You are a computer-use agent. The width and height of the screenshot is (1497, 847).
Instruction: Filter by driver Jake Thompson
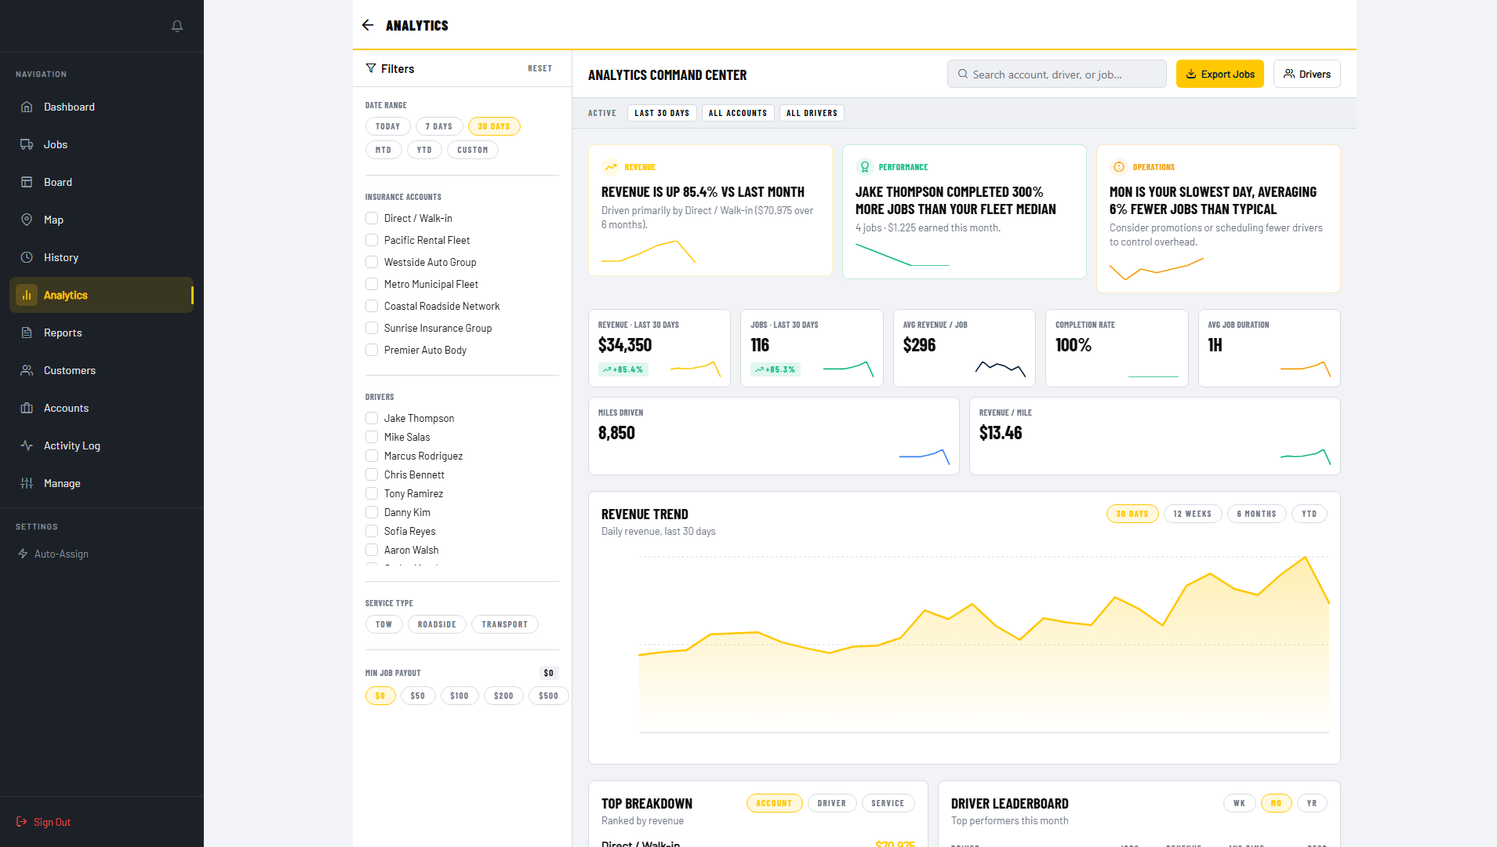point(372,418)
